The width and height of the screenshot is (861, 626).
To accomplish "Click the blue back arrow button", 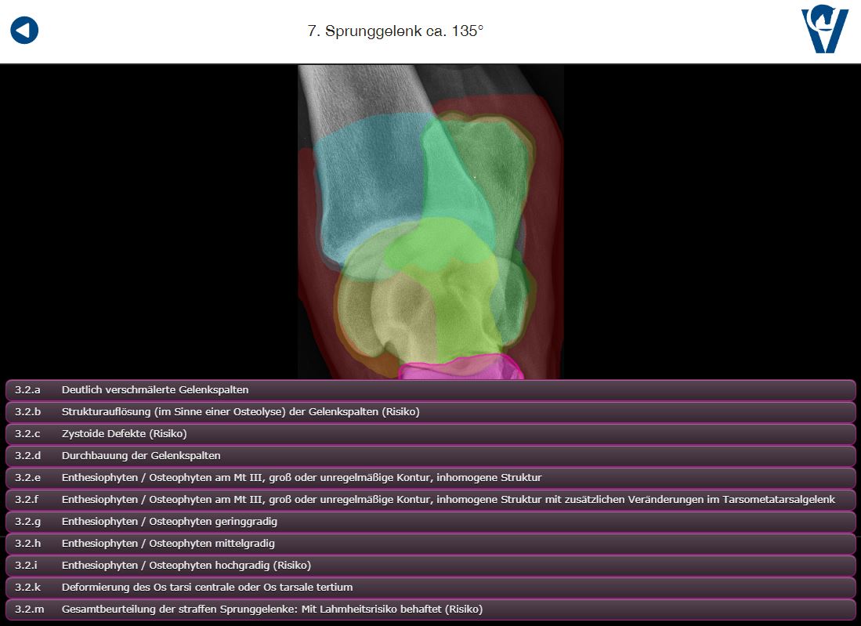I will coord(24,31).
